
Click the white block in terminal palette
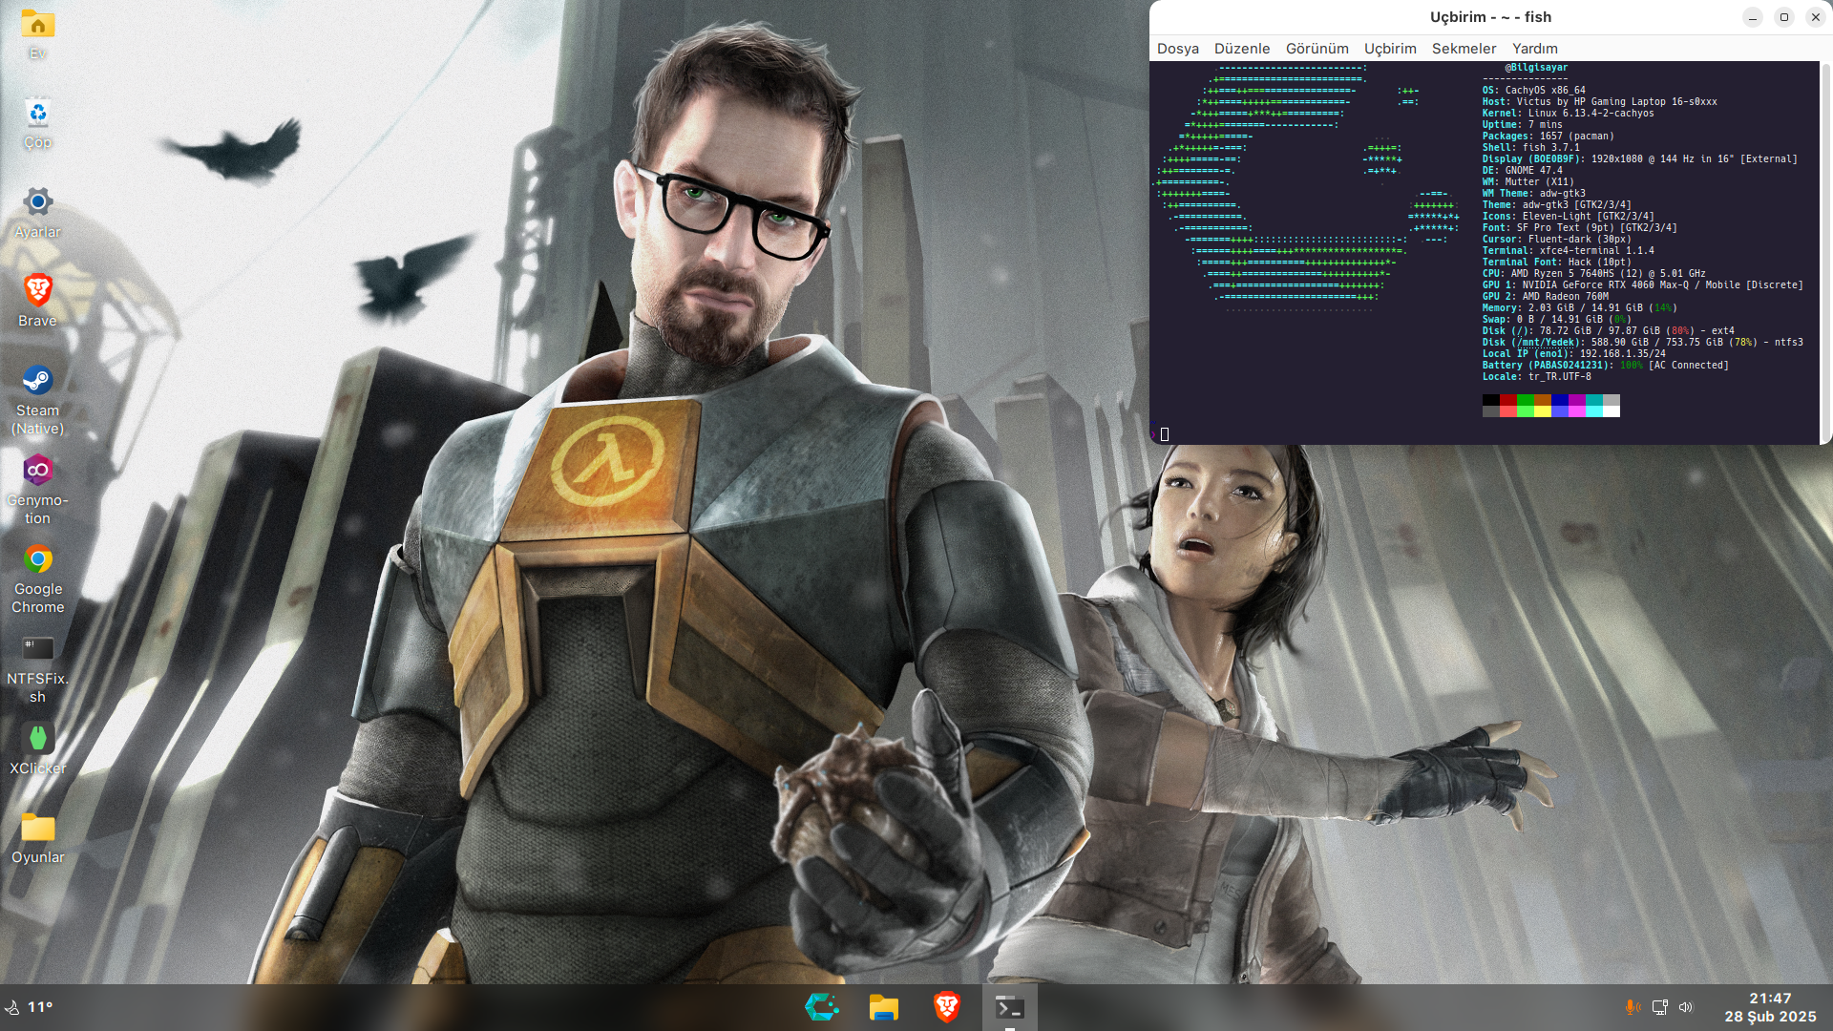click(x=1612, y=411)
